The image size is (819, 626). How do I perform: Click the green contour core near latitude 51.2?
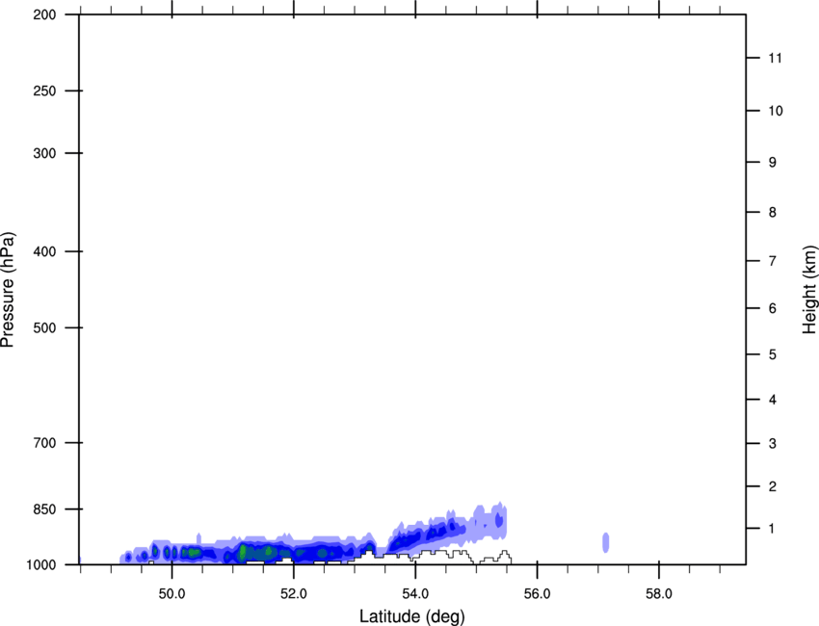click(x=242, y=552)
